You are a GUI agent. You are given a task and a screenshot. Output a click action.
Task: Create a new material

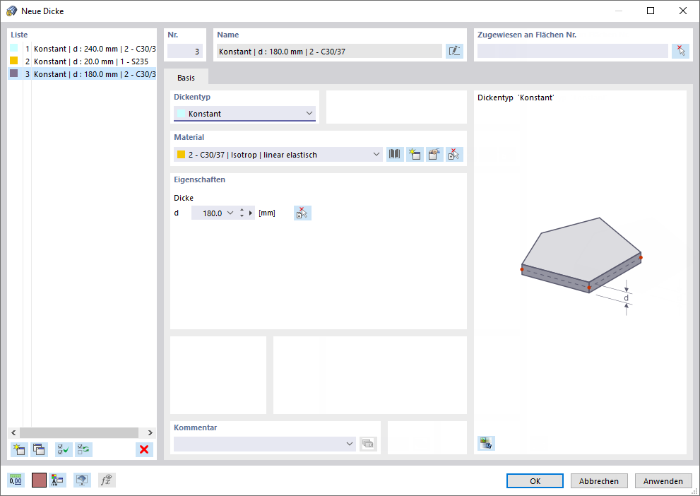click(414, 154)
